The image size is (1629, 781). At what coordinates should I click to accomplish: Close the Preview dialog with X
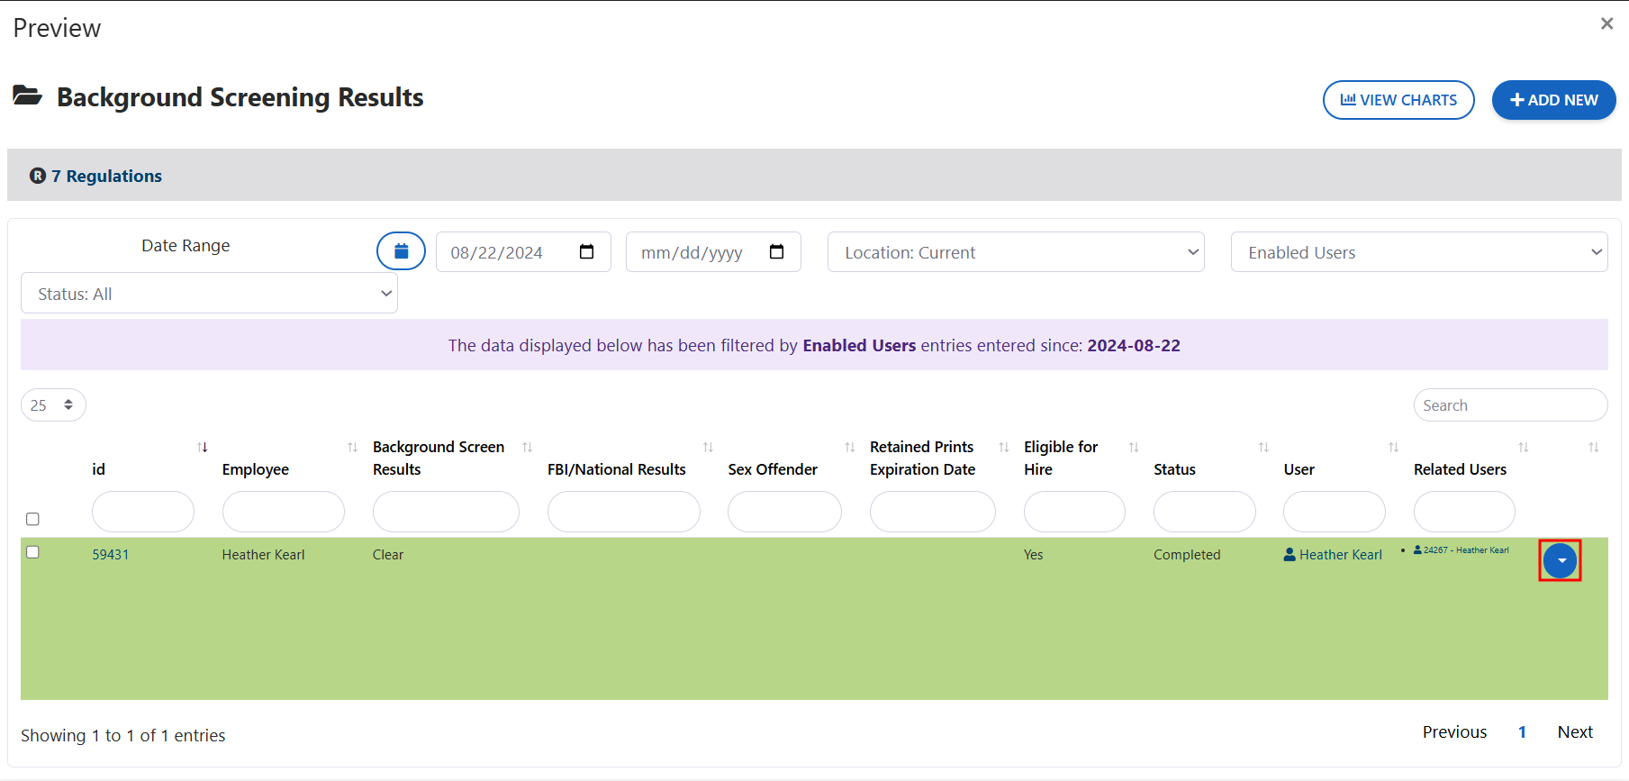pos(1606,24)
